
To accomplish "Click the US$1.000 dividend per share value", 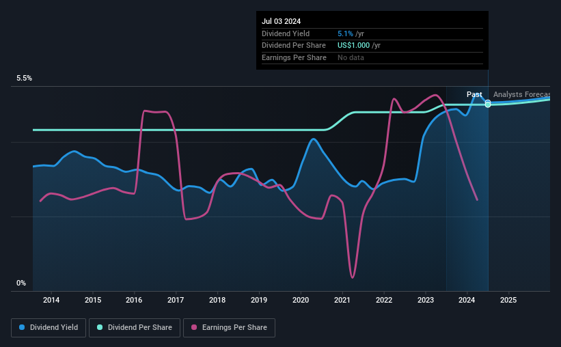I will [353, 46].
